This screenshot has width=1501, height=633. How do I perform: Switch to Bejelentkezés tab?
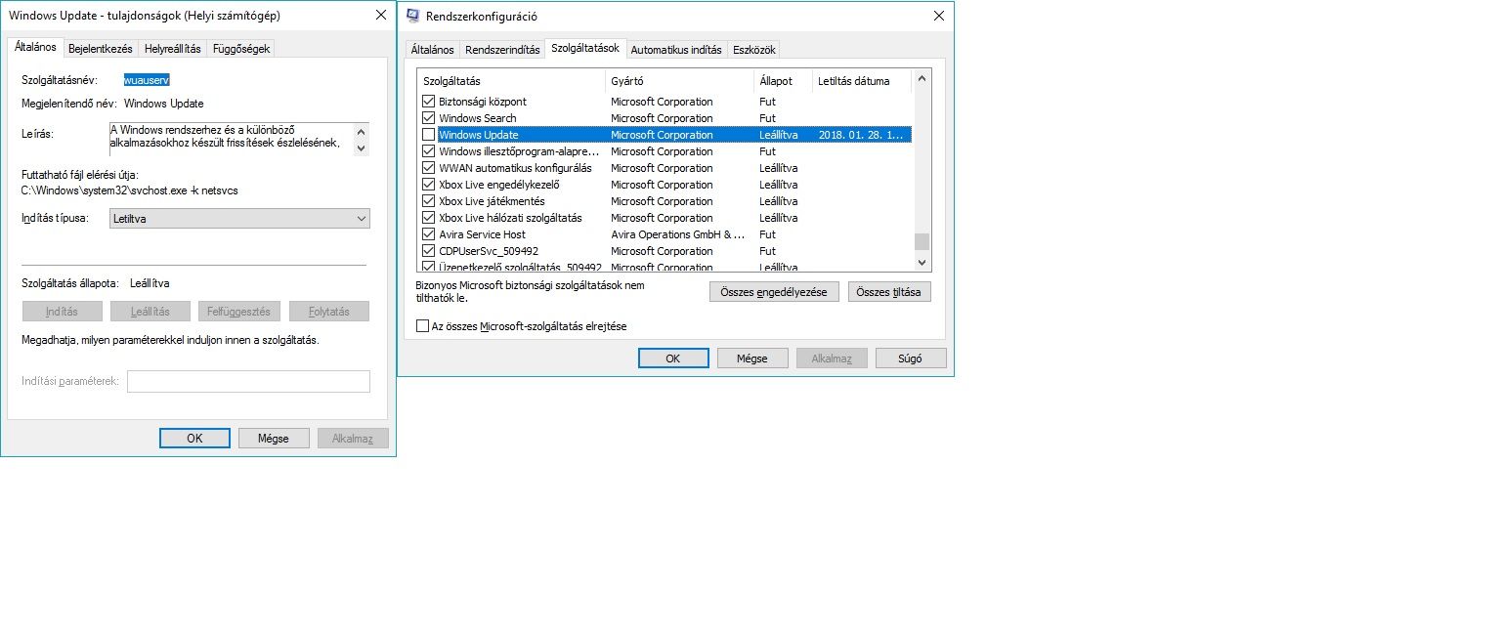tap(101, 48)
